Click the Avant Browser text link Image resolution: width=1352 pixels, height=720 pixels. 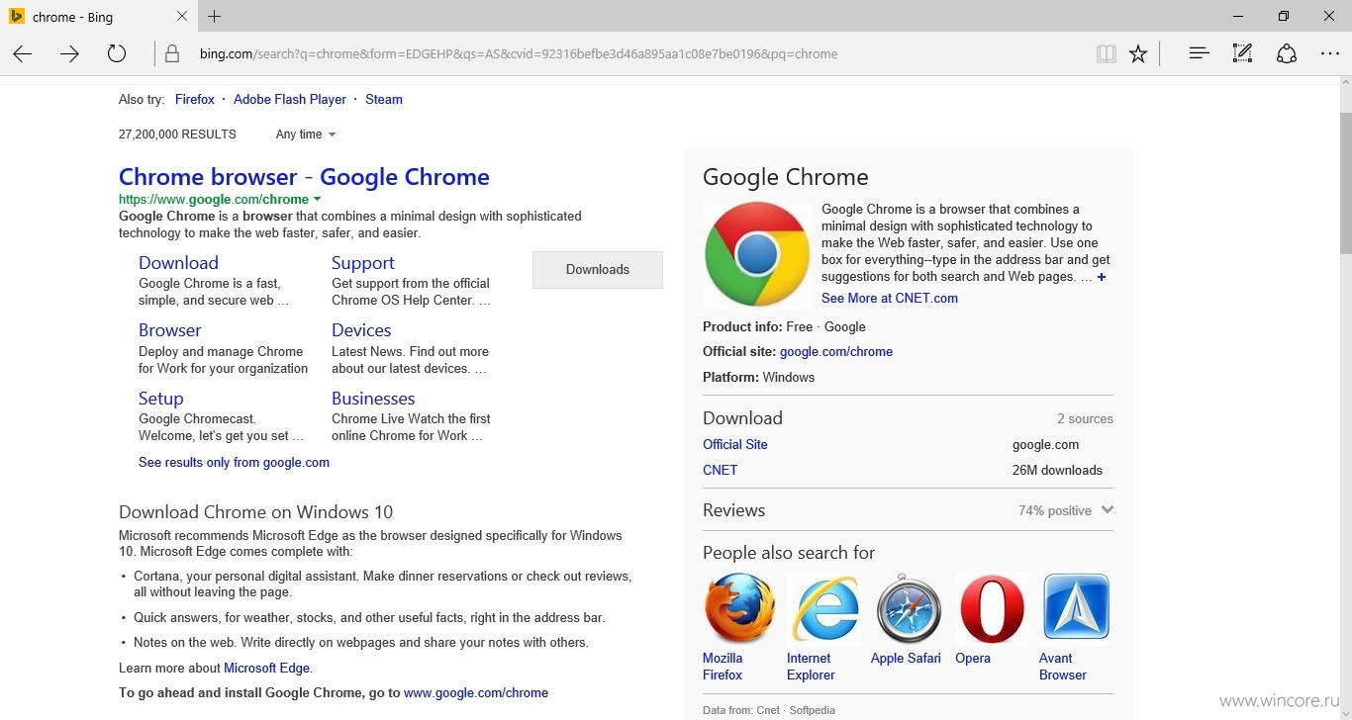pos(1063,667)
